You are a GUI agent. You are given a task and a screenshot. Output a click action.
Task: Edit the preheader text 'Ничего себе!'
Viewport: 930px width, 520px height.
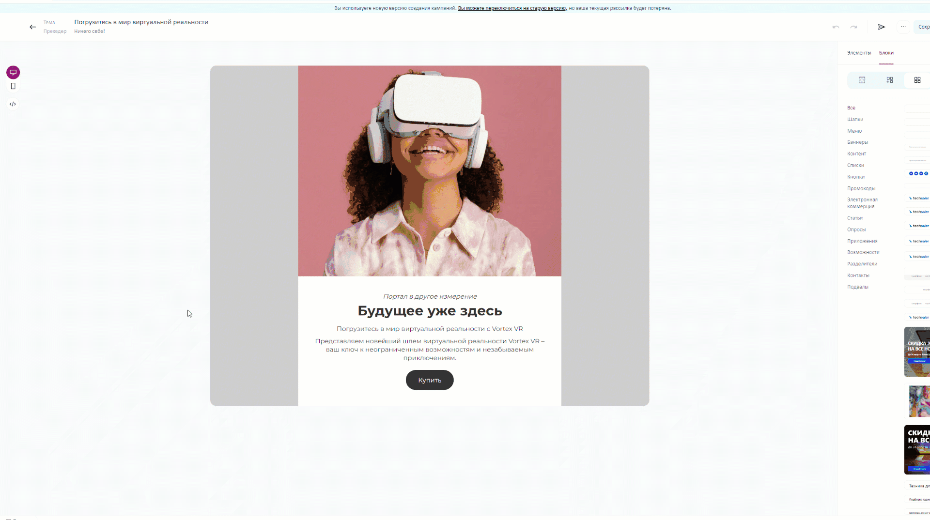[89, 31]
